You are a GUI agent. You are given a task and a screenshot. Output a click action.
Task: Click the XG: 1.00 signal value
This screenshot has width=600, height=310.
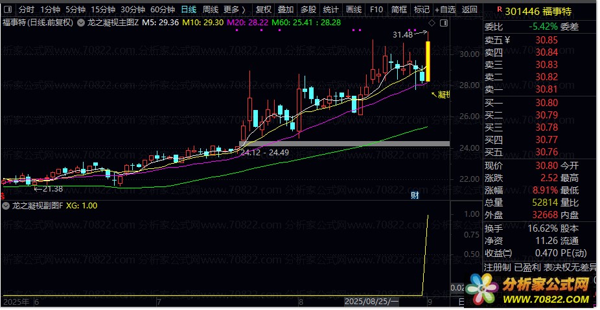82,206
